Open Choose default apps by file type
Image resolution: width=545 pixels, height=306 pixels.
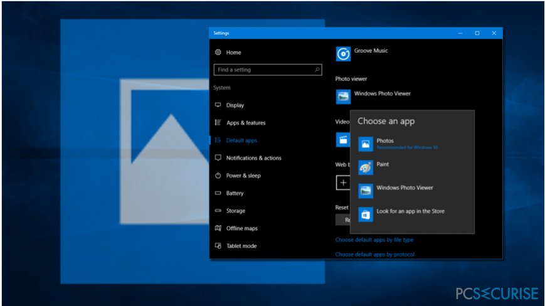[x=374, y=240]
